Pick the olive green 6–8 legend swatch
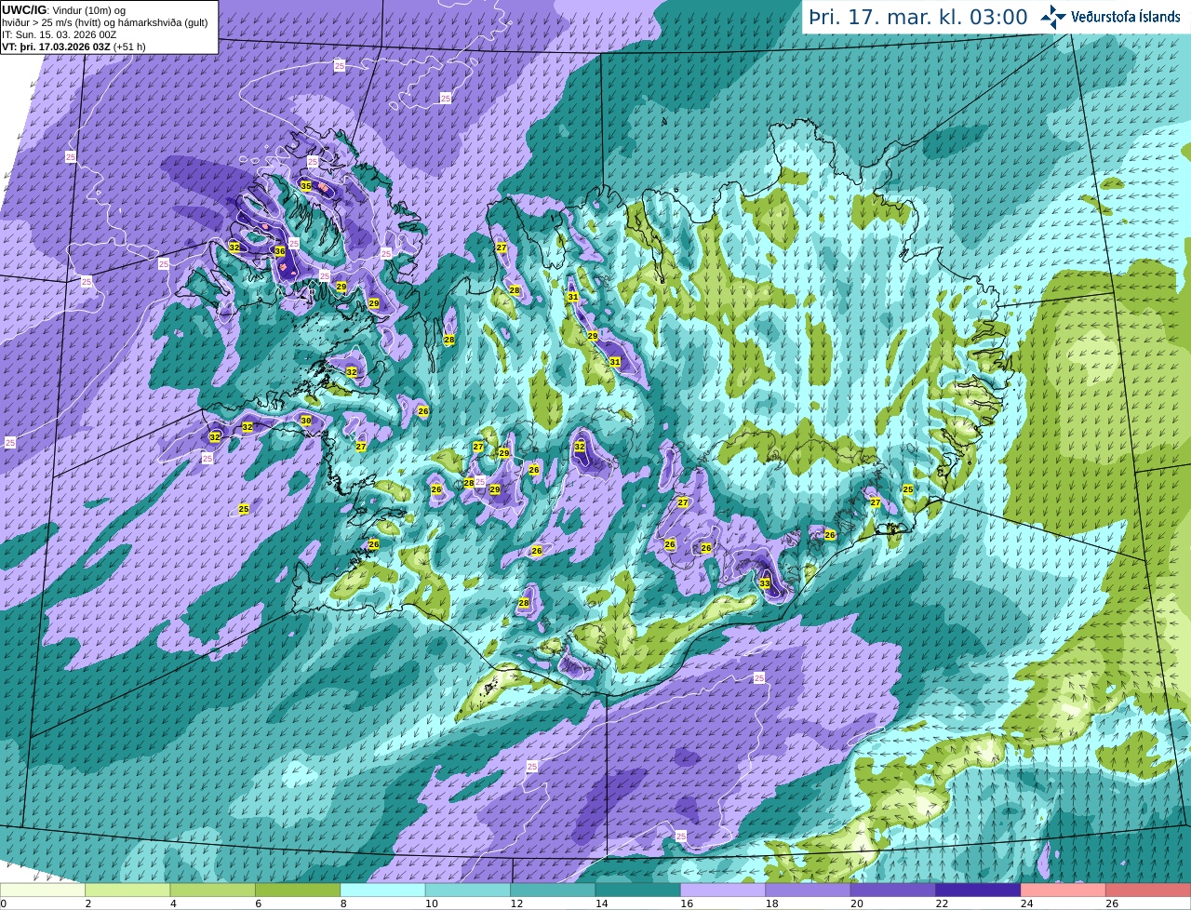Viewport: 1191px width, 910px height. click(298, 890)
